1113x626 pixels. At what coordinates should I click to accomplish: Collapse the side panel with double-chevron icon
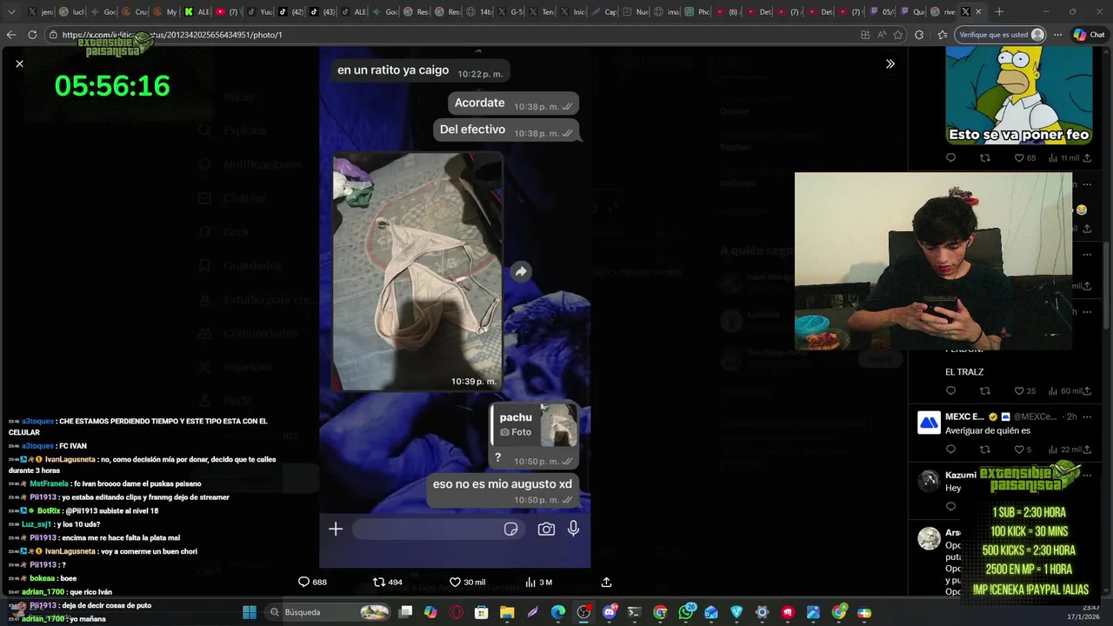(x=890, y=63)
